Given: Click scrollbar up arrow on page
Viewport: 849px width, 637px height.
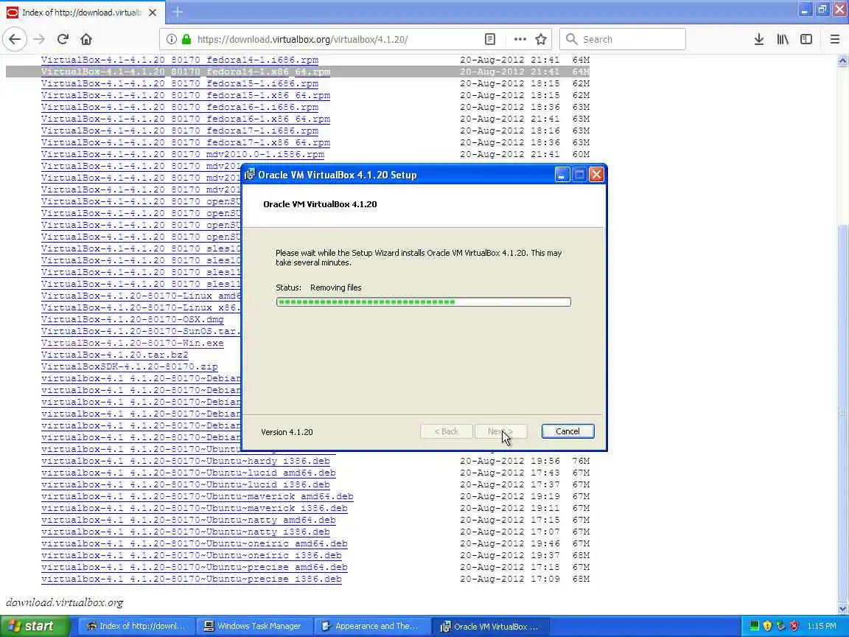Looking at the screenshot, I should tap(842, 60).
